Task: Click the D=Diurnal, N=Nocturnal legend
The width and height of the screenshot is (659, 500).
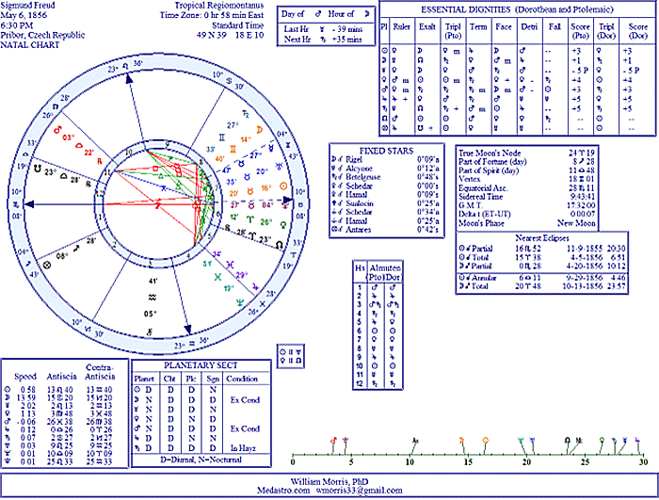Action: 201,460
